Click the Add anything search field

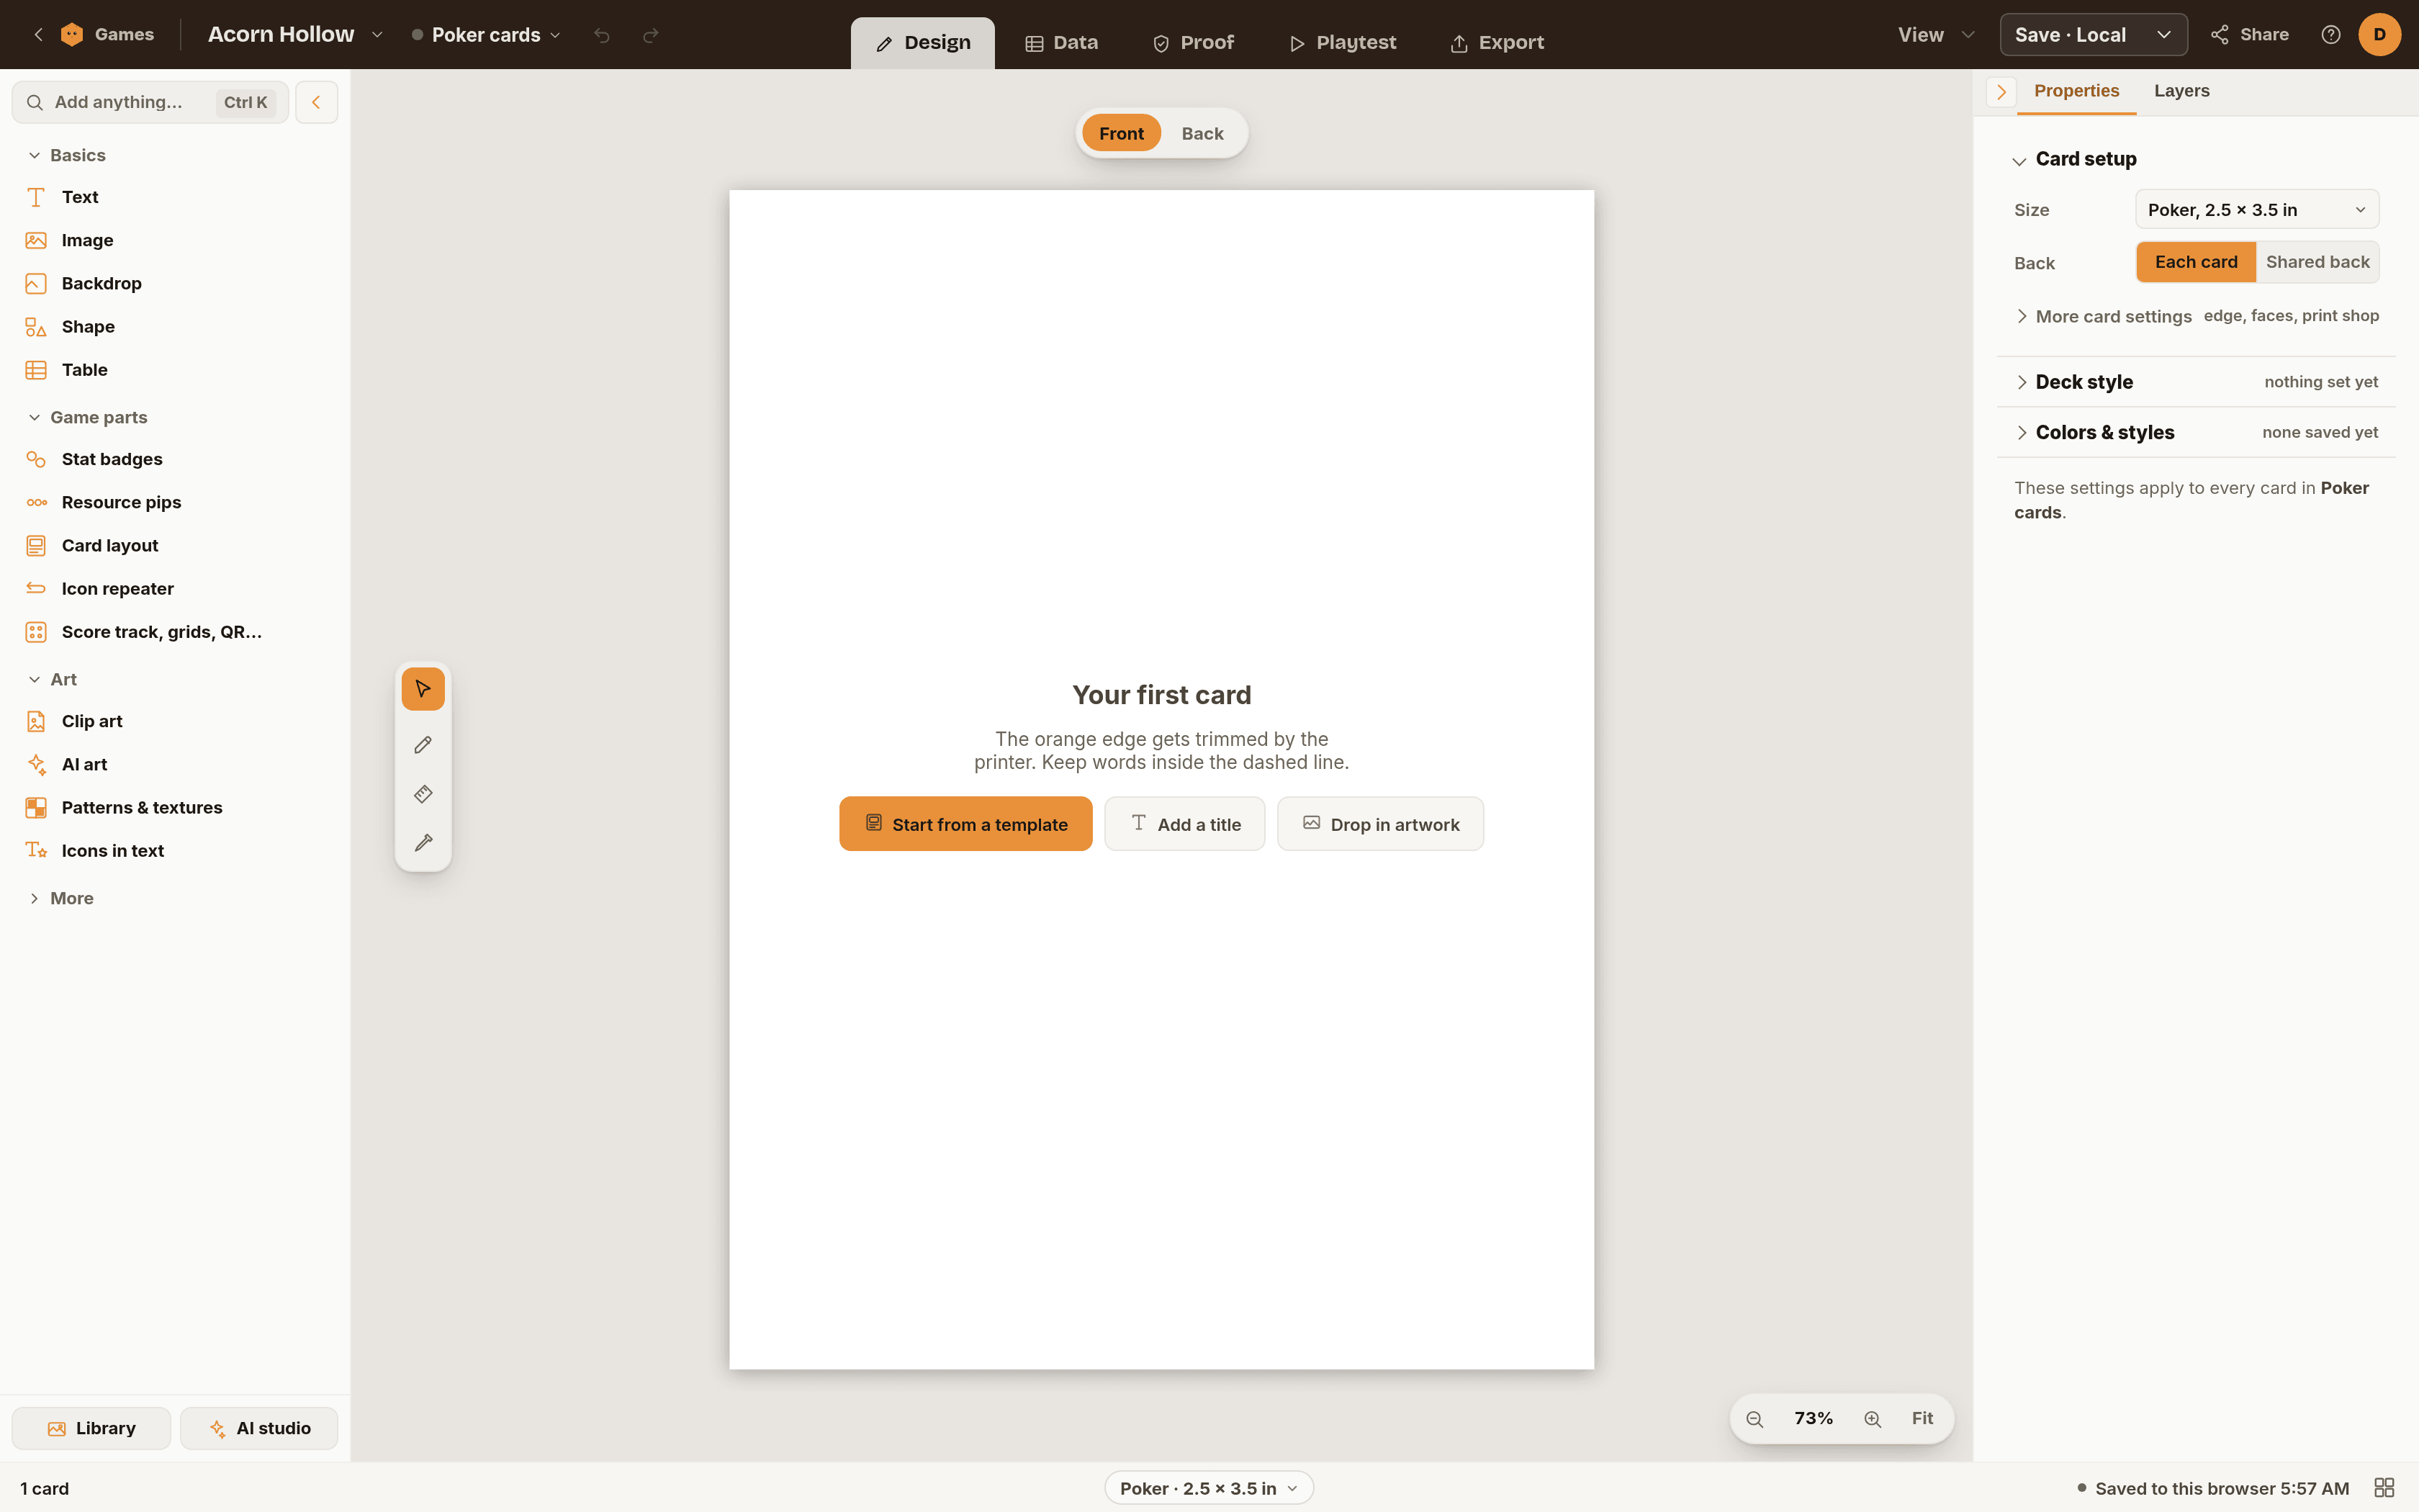point(150,102)
